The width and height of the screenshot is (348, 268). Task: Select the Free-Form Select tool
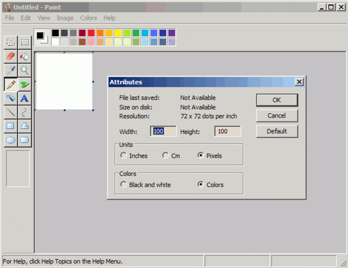pyautogui.click(x=11, y=42)
